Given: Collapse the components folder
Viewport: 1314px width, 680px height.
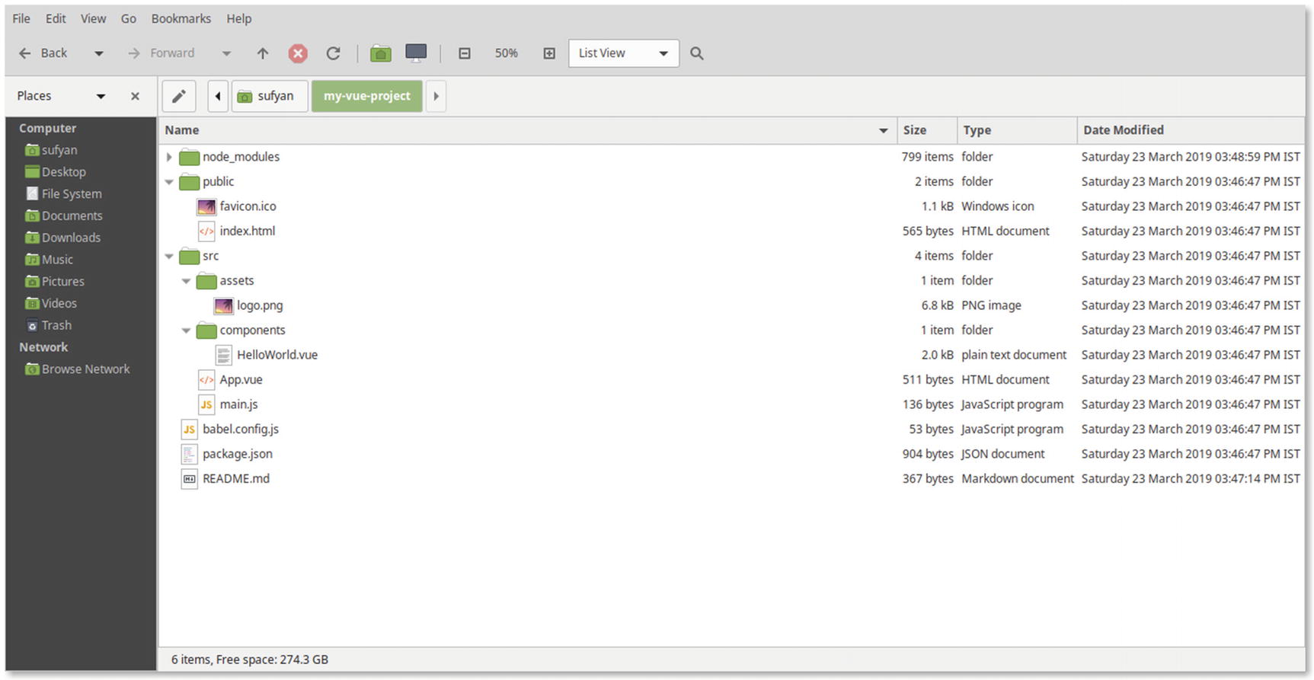Looking at the screenshot, I should coord(186,330).
